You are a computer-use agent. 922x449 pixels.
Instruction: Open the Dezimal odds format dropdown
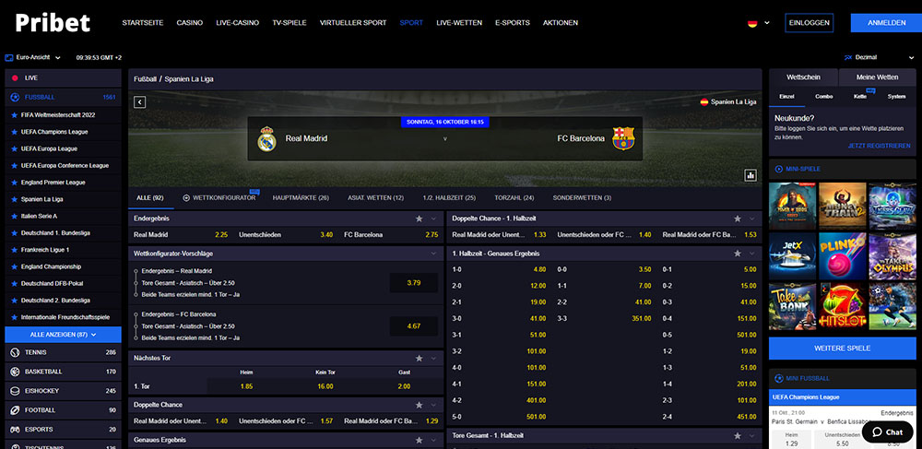coord(910,57)
